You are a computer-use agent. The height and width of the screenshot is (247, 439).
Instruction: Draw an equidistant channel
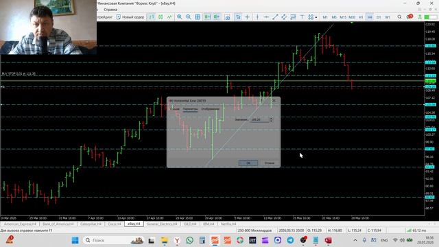click(284, 17)
